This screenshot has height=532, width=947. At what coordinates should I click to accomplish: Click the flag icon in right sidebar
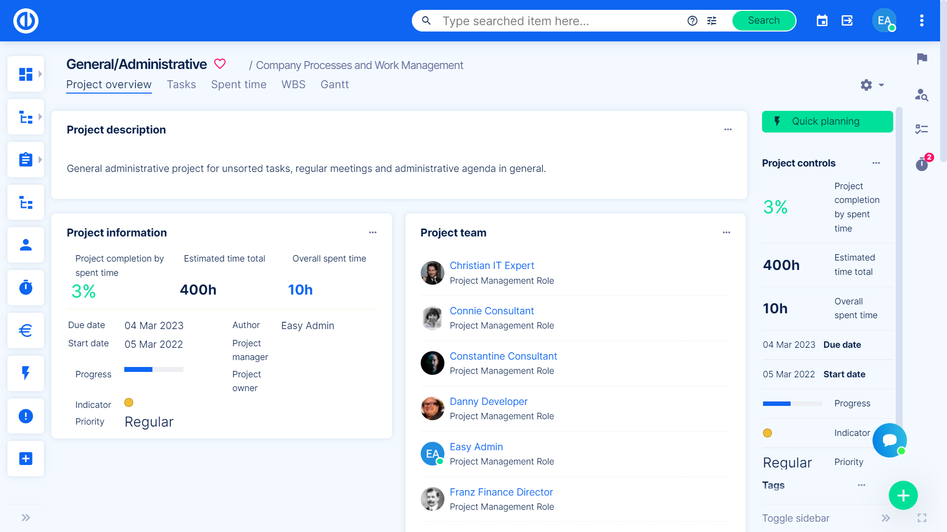point(922,59)
